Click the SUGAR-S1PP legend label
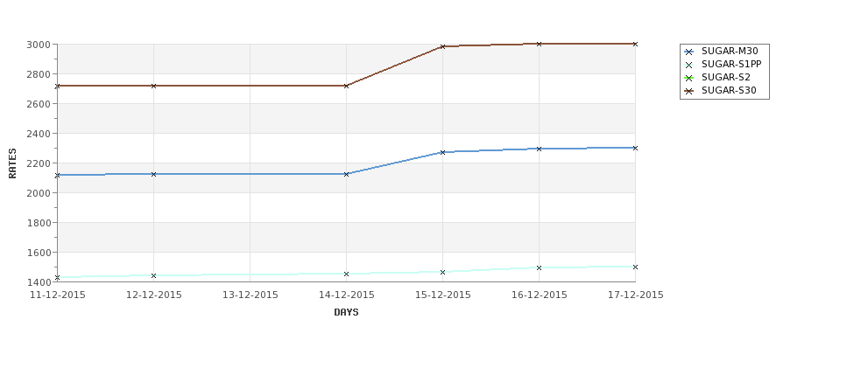 tap(731, 64)
